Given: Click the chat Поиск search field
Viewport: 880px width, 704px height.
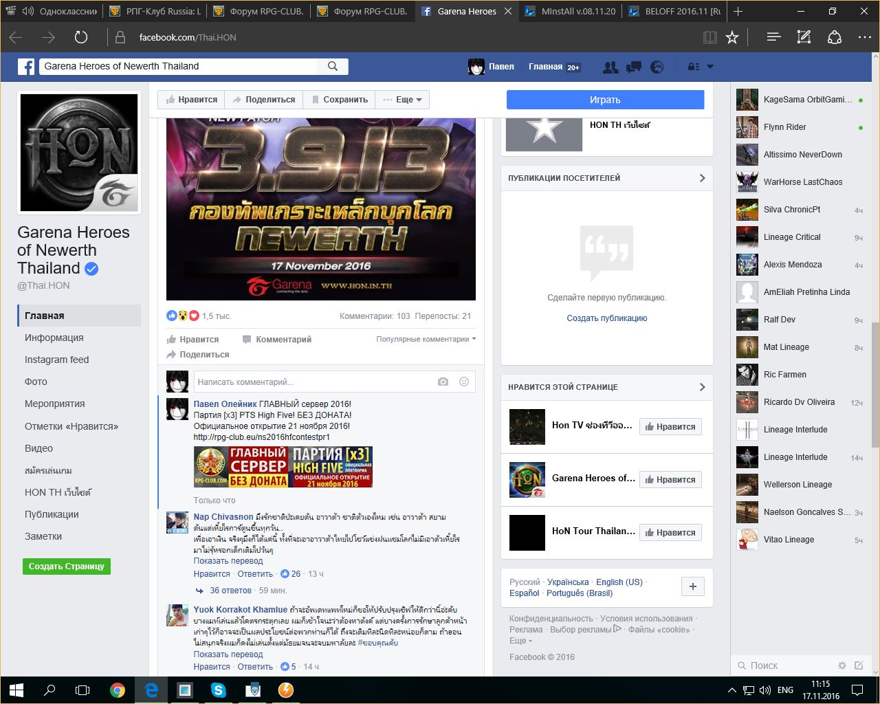Looking at the screenshot, I should [x=784, y=665].
